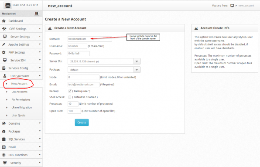Image resolution: width=260 pixels, height=167 pixels.
Task: Click the Create button
Action: [82, 123]
